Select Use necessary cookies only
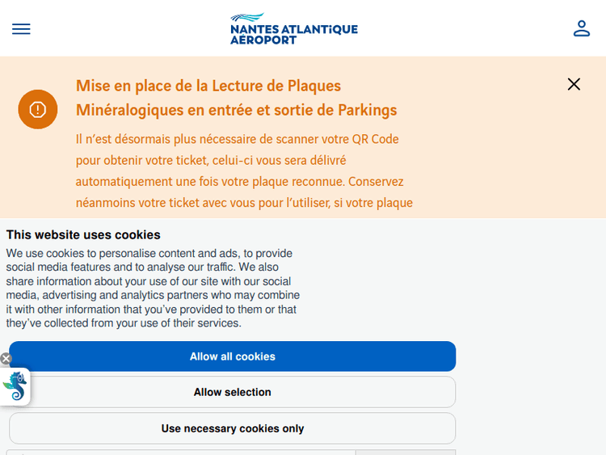The width and height of the screenshot is (606, 455). (x=232, y=428)
